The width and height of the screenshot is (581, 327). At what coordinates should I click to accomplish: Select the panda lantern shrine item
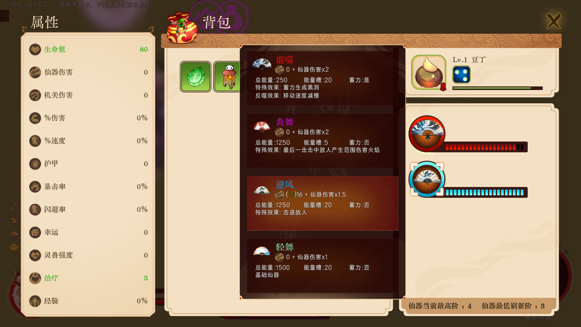coord(227,77)
